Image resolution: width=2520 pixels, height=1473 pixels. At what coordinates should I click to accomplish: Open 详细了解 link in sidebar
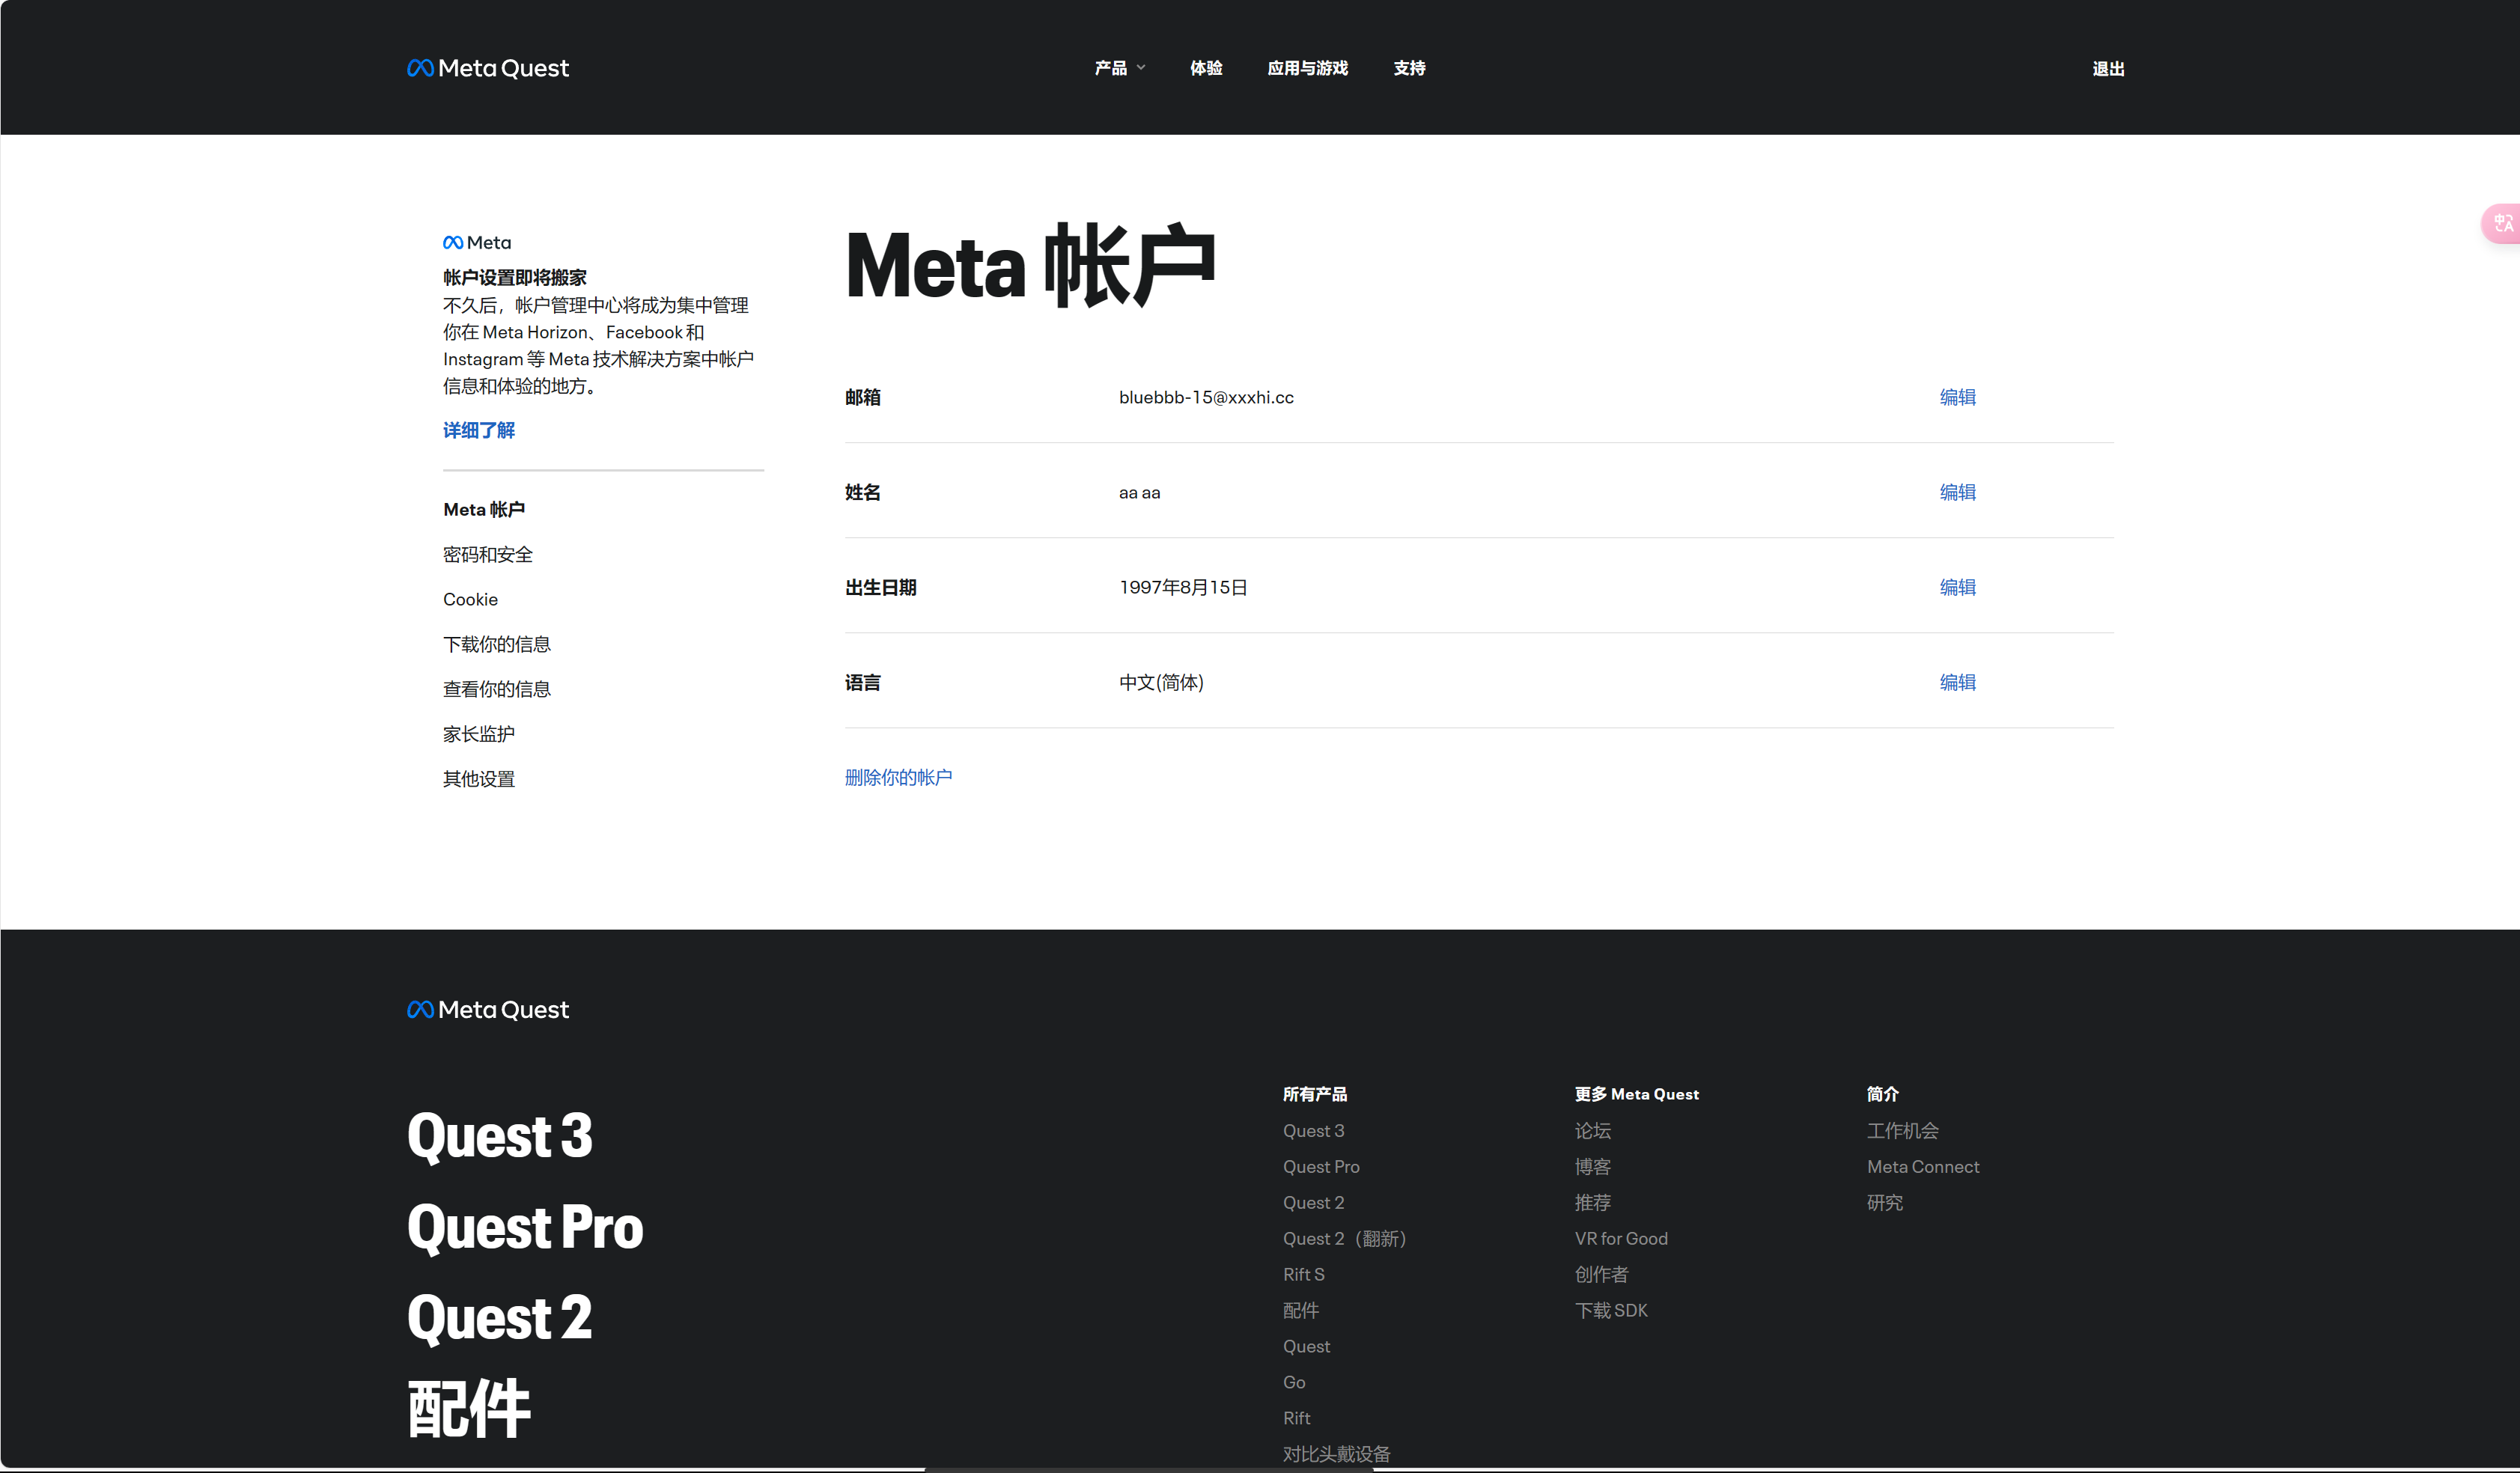click(x=479, y=430)
